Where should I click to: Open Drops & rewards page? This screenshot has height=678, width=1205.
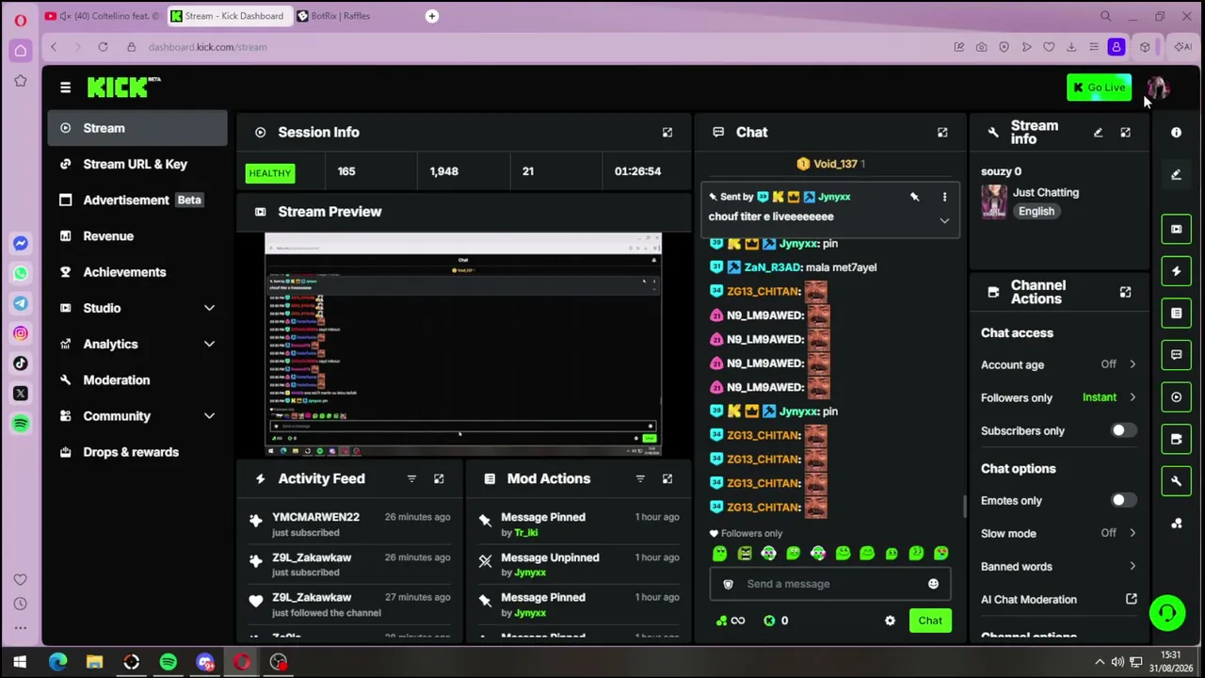click(137, 452)
